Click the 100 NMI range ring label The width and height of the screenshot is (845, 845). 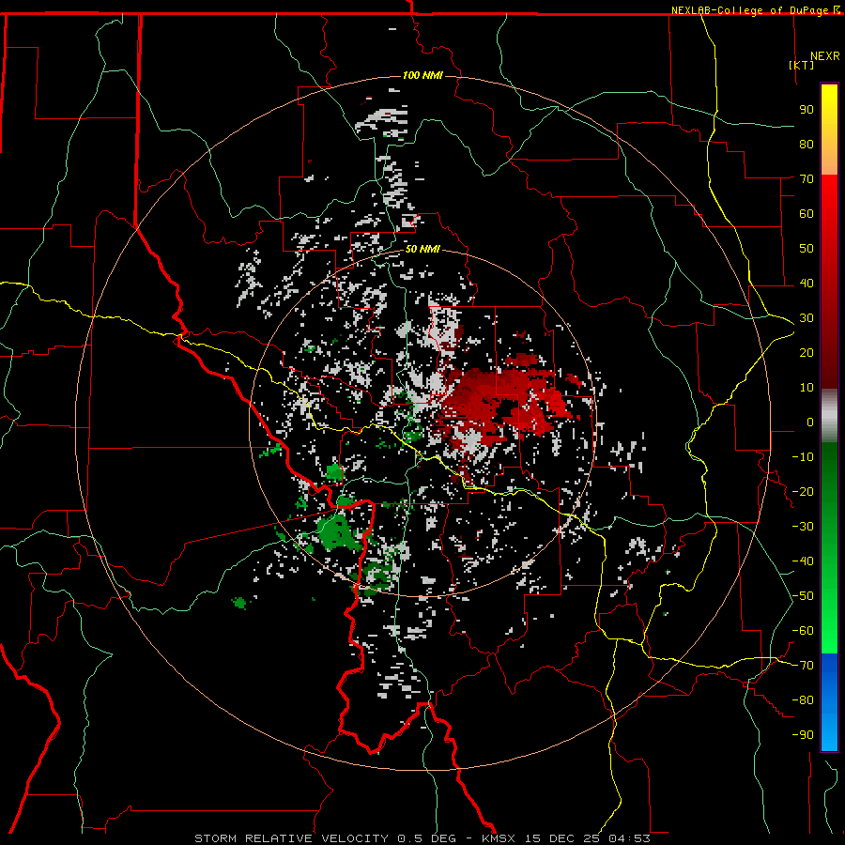[x=422, y=75]
